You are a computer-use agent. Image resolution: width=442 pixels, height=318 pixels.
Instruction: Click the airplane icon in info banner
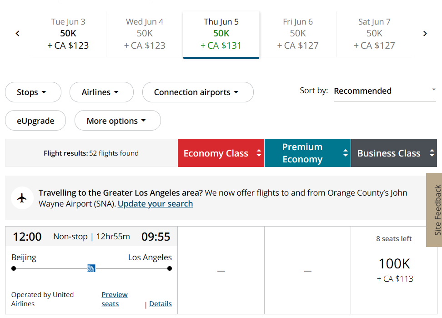(22, 198)
